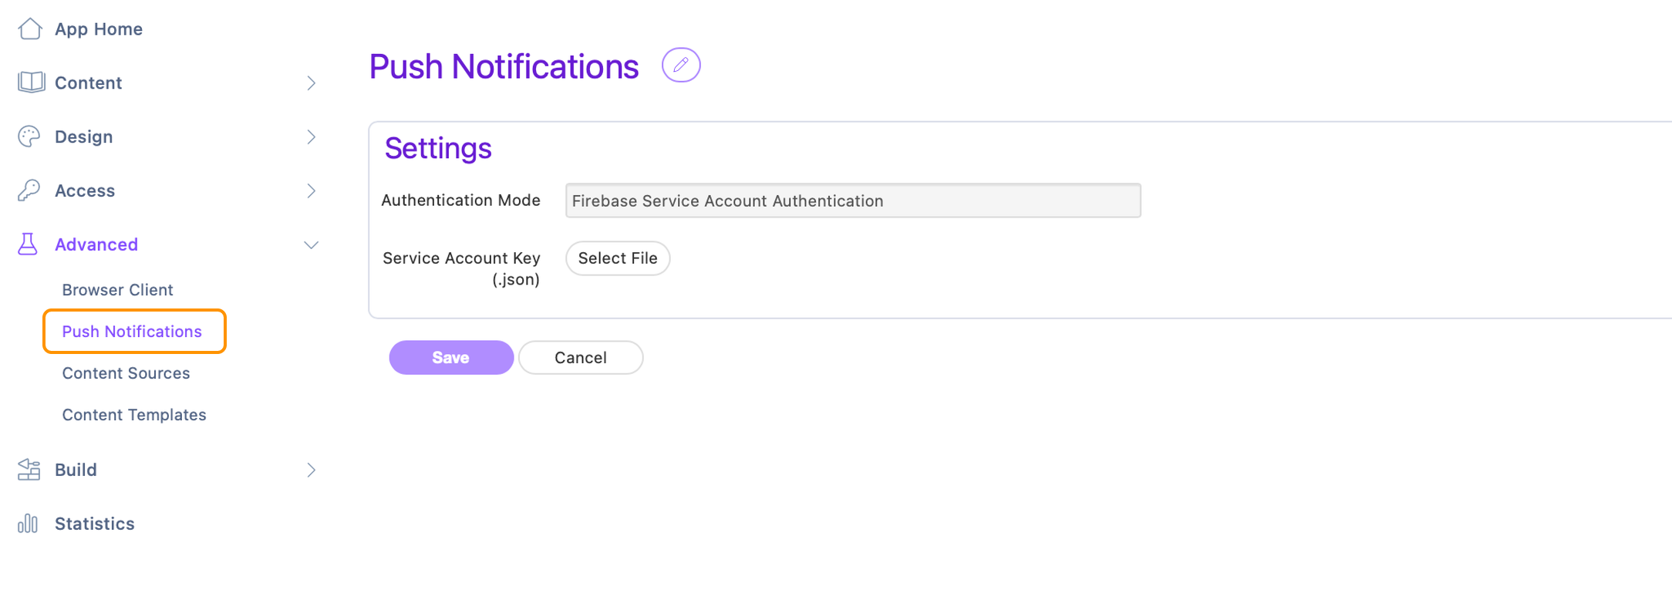Go to Content Templates
1672x600 pixels.
(134, 415)
